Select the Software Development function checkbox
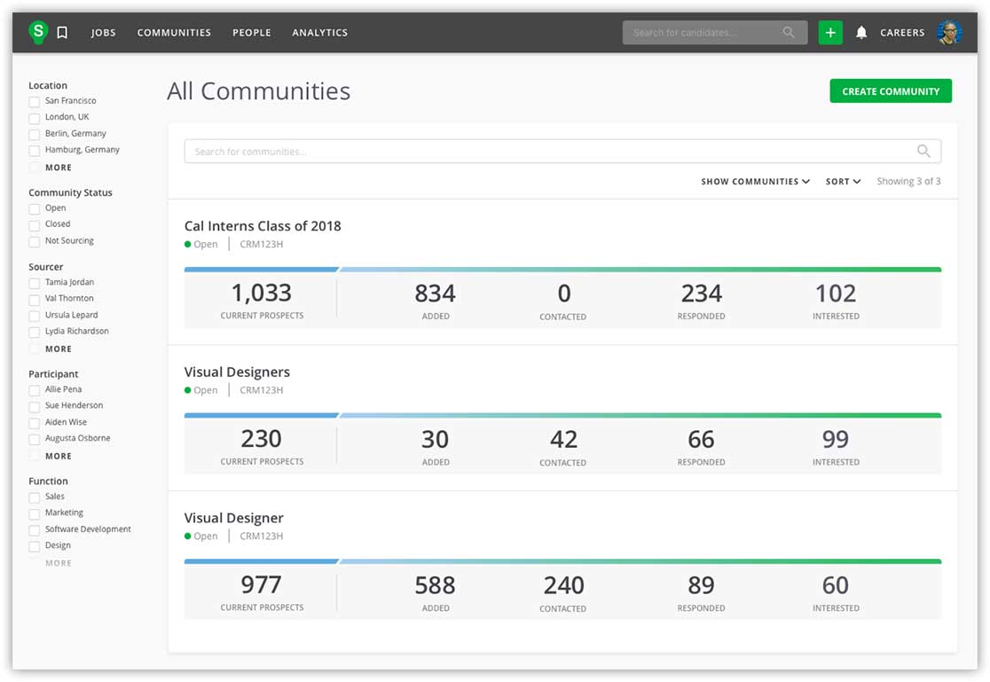Viewport: 990px width, 682px height. (35, 530)
